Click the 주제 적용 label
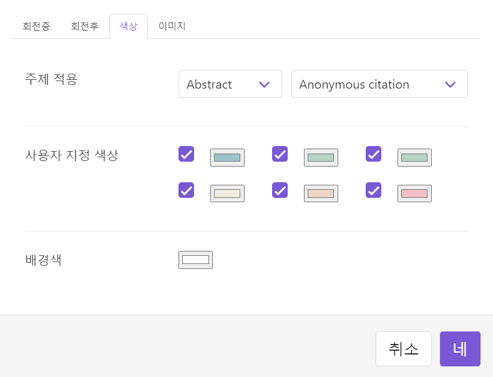 click(x=51, y=79)
